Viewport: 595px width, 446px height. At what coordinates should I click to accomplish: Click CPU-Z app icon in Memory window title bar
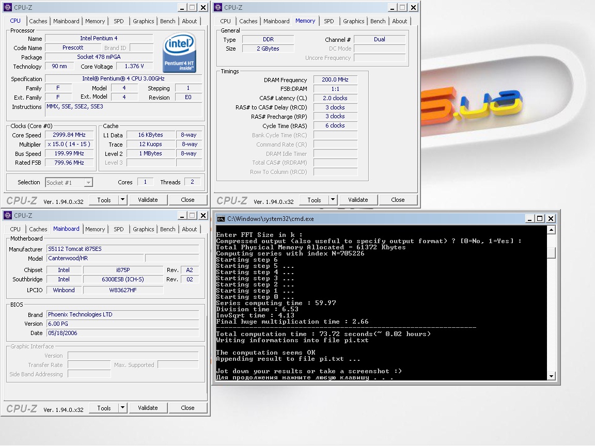218,7
